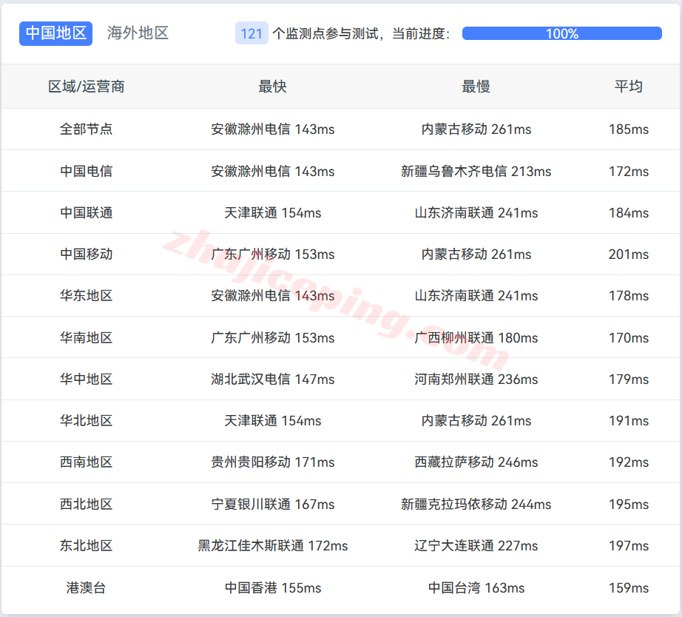Click the 184ms average value
This screenshot has height=617, width=682.
pyautogui.click(x=629, y=213)
